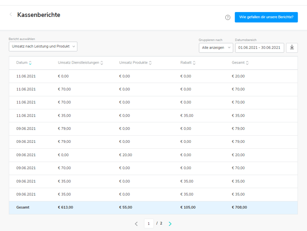Click the page number input field

tap(149, 223)
